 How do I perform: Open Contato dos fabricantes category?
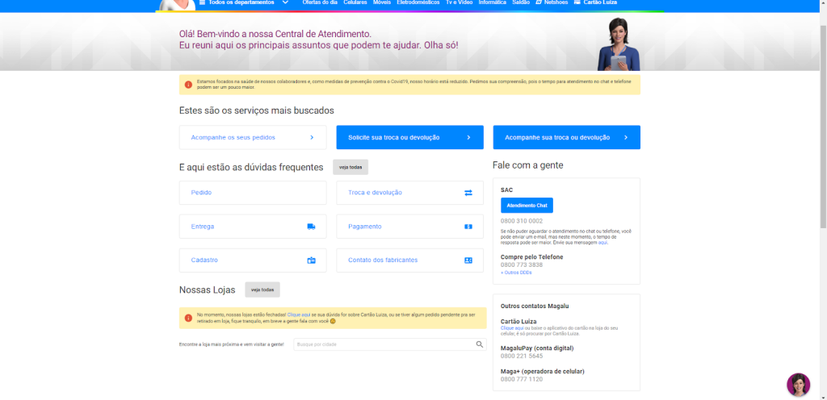[409, 260]
